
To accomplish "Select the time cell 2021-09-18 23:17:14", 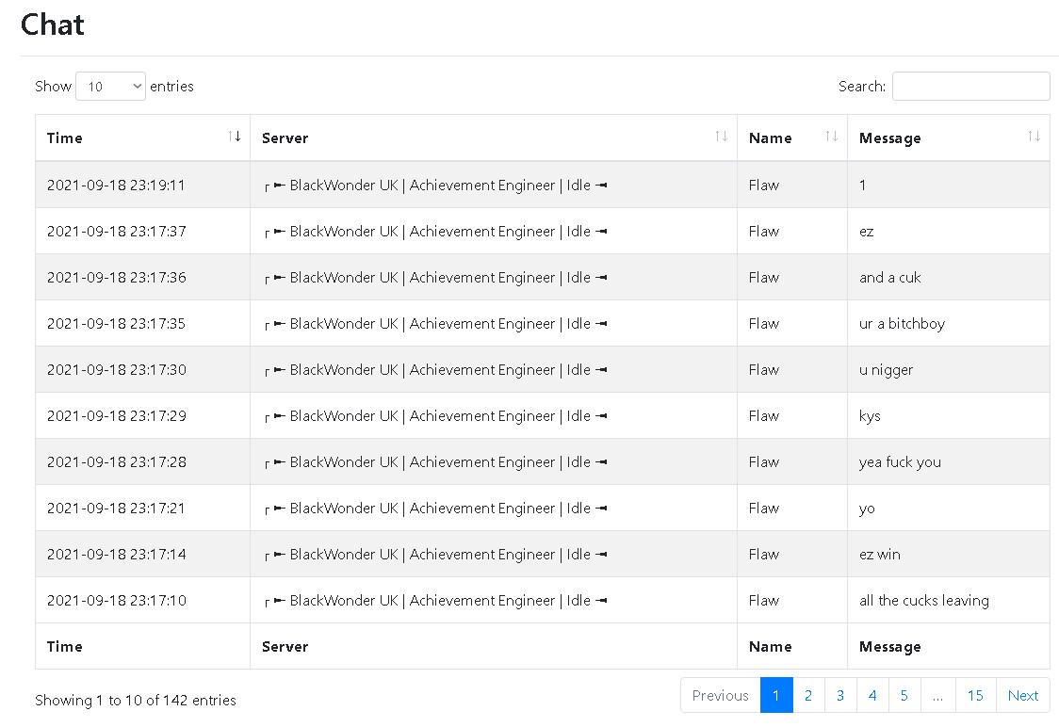I will point(142,554).
